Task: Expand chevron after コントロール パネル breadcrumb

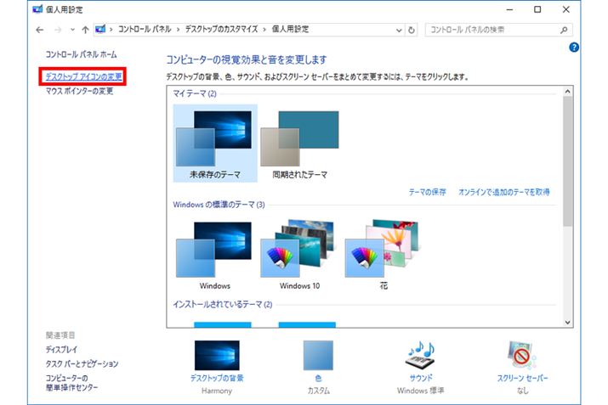Action: click(178, 30)
